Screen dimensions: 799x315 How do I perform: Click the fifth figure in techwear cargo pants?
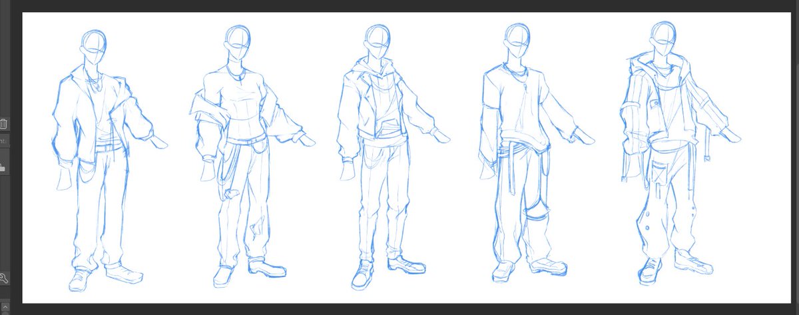[x=679, y=155]
